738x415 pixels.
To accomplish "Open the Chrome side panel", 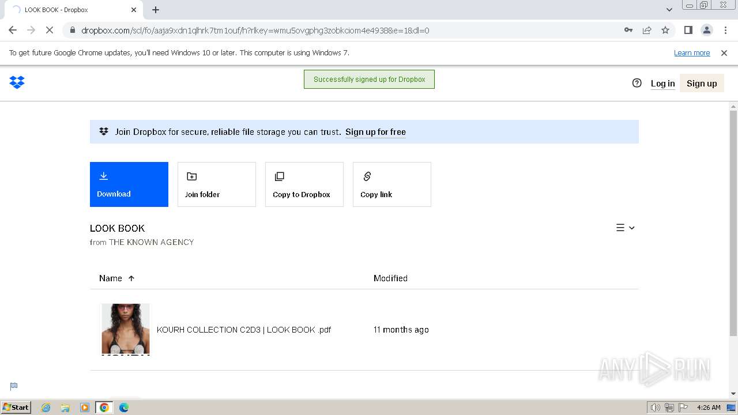I will pos(688,30).
